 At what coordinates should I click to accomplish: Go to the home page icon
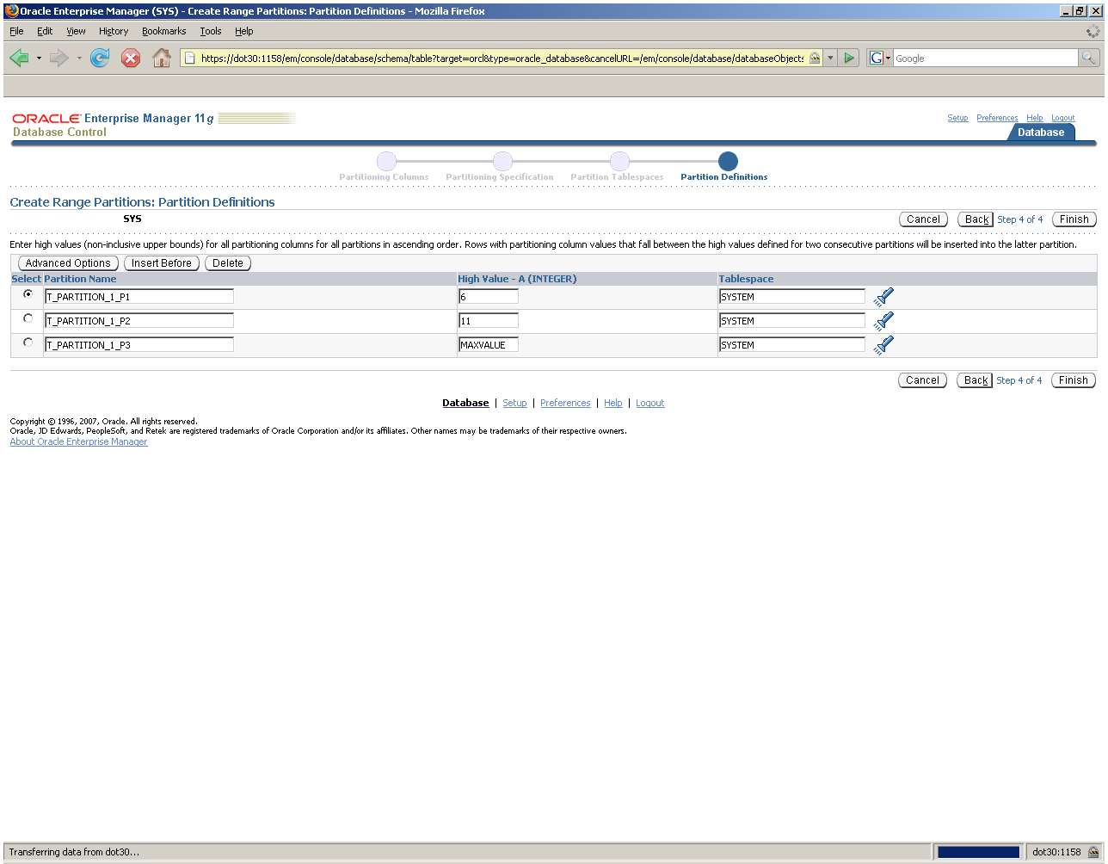pos(162,59)
